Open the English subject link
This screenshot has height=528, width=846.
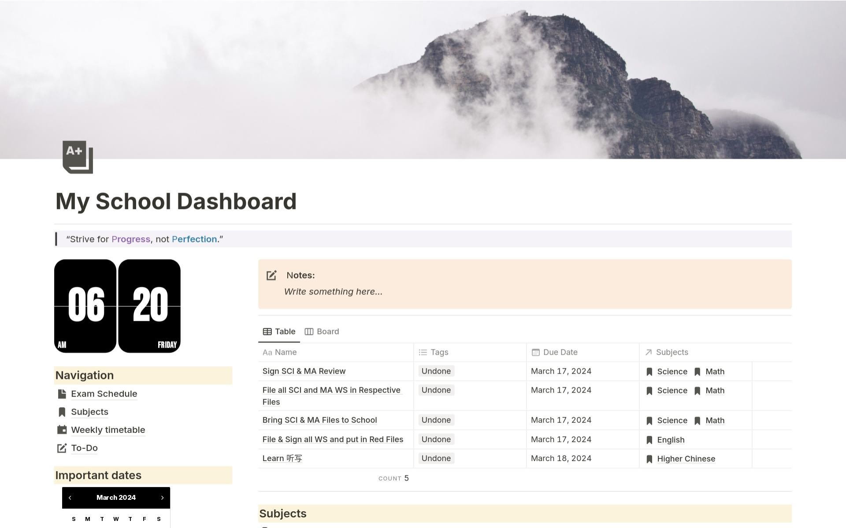tap(671, 440)
